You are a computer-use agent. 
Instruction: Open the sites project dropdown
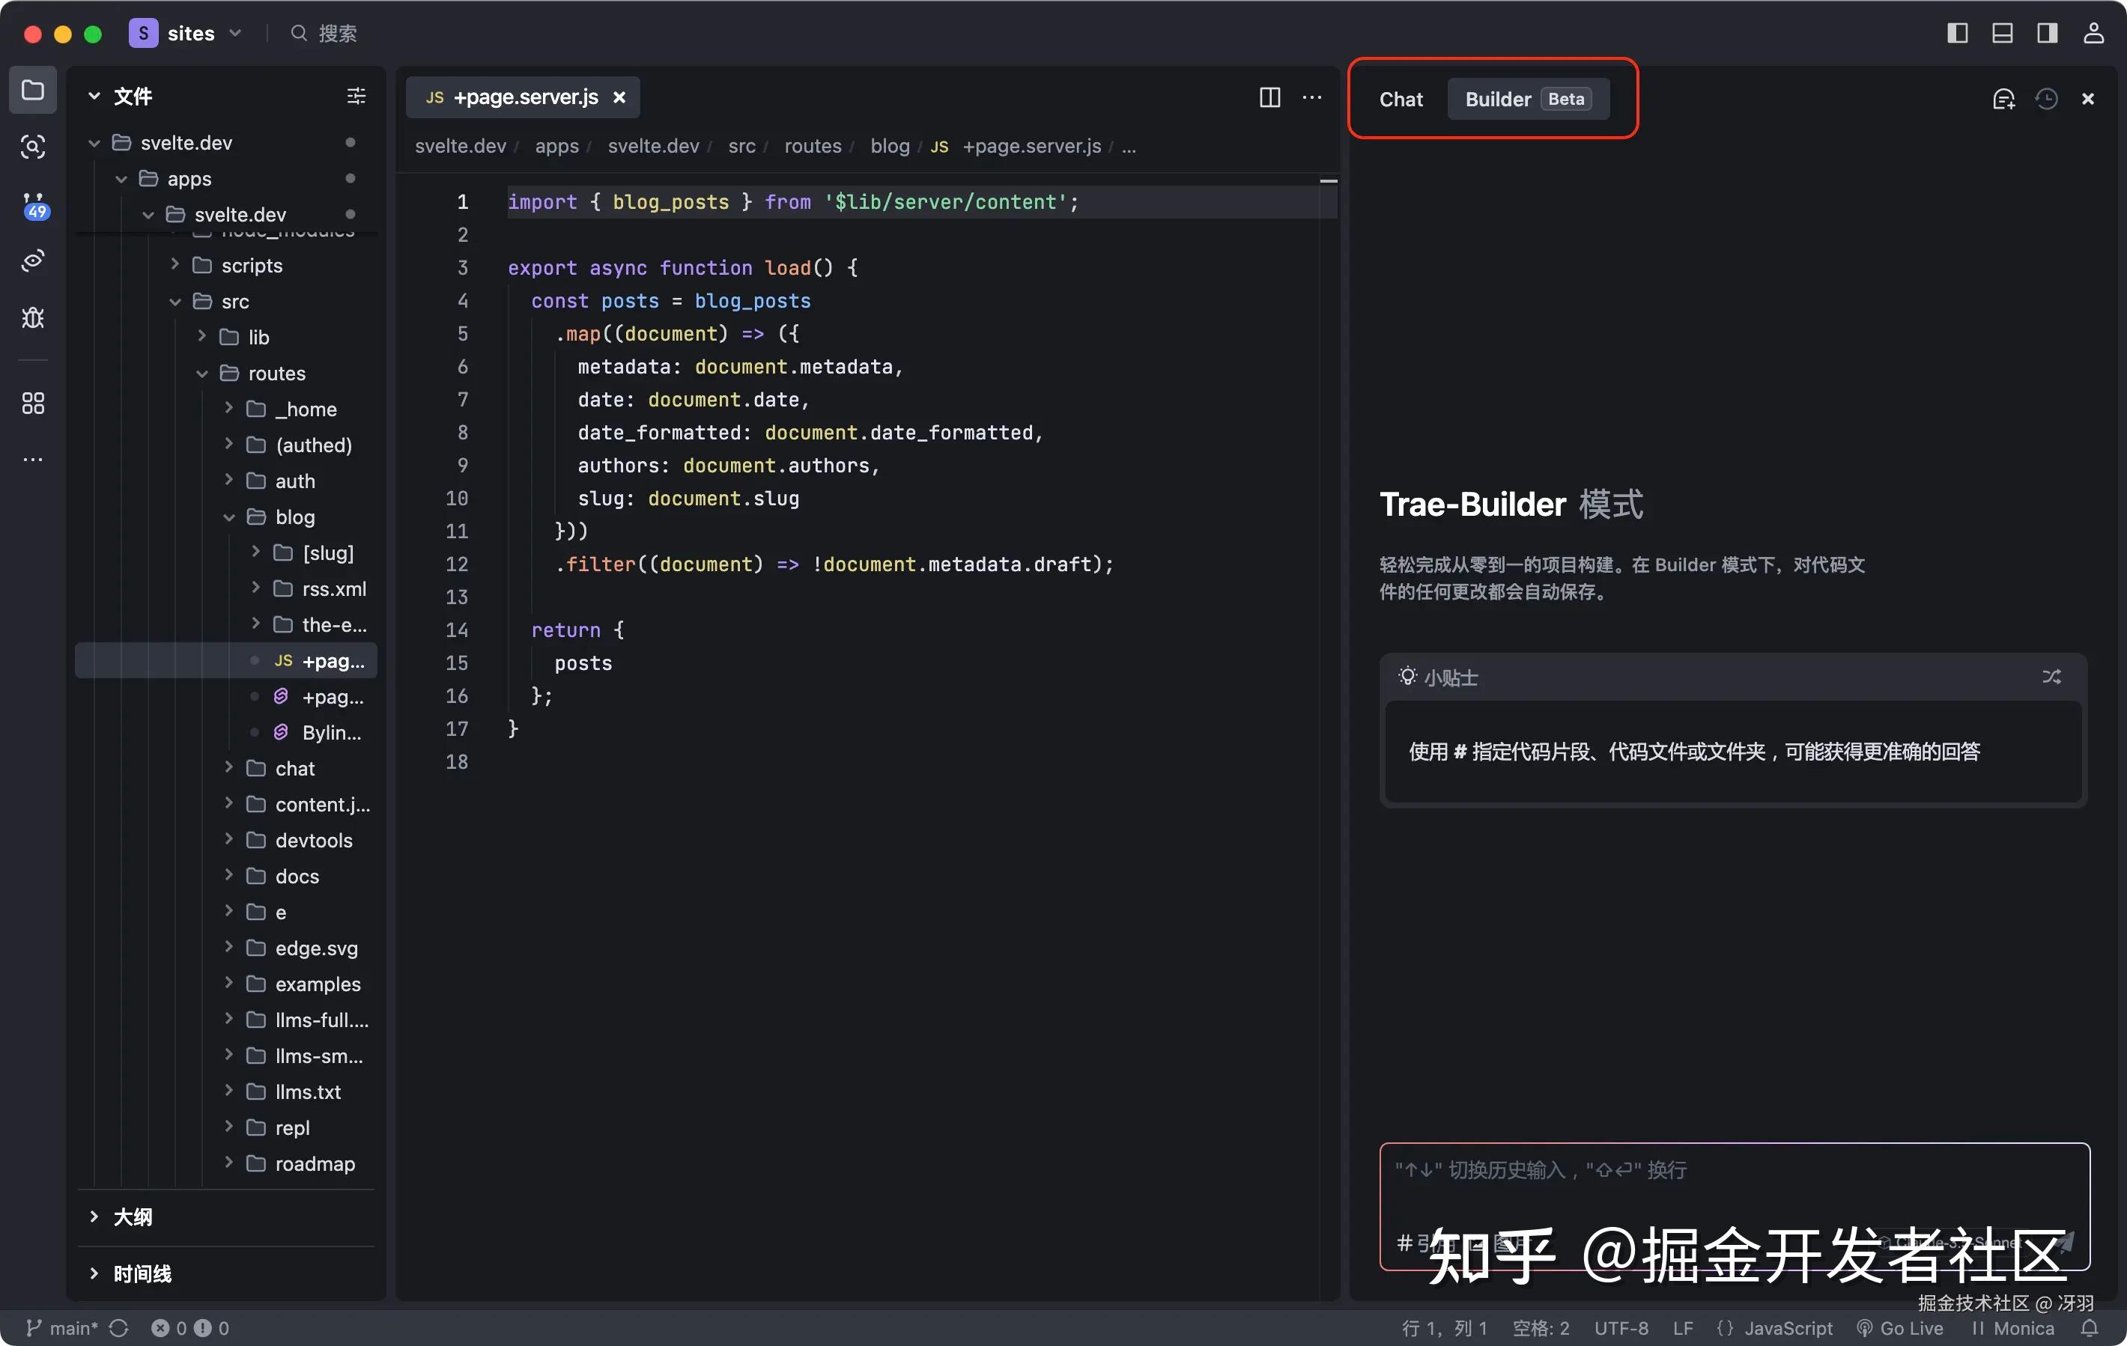point(234,33)
